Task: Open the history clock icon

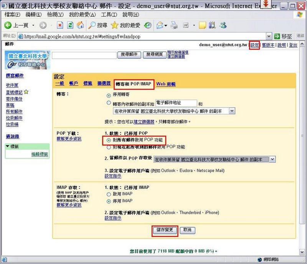Action: pos(148,25)
